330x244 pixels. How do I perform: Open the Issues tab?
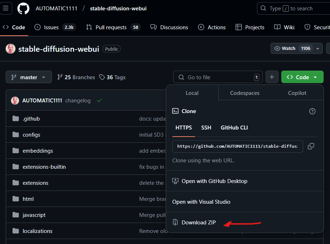tap(55, 27)
